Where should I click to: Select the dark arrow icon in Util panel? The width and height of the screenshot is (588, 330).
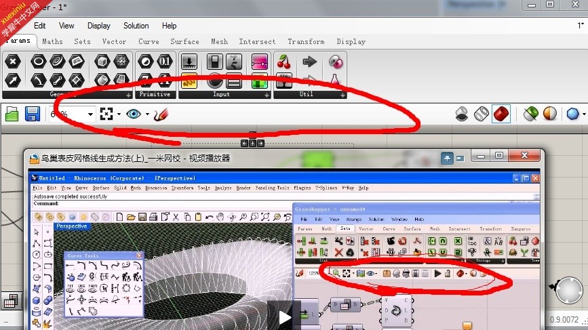click(x=309, y=62)
